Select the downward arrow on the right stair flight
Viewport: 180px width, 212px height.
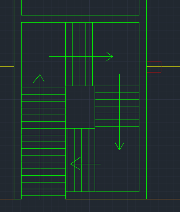(x=119, y=112)
